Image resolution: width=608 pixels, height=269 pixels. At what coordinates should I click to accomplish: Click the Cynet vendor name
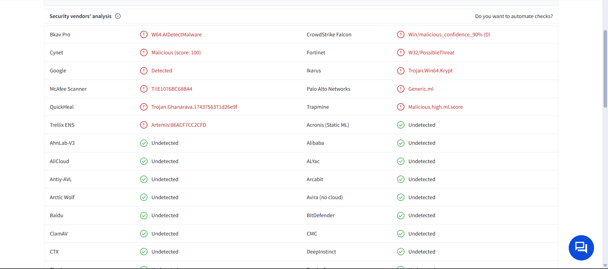(56, 52)
